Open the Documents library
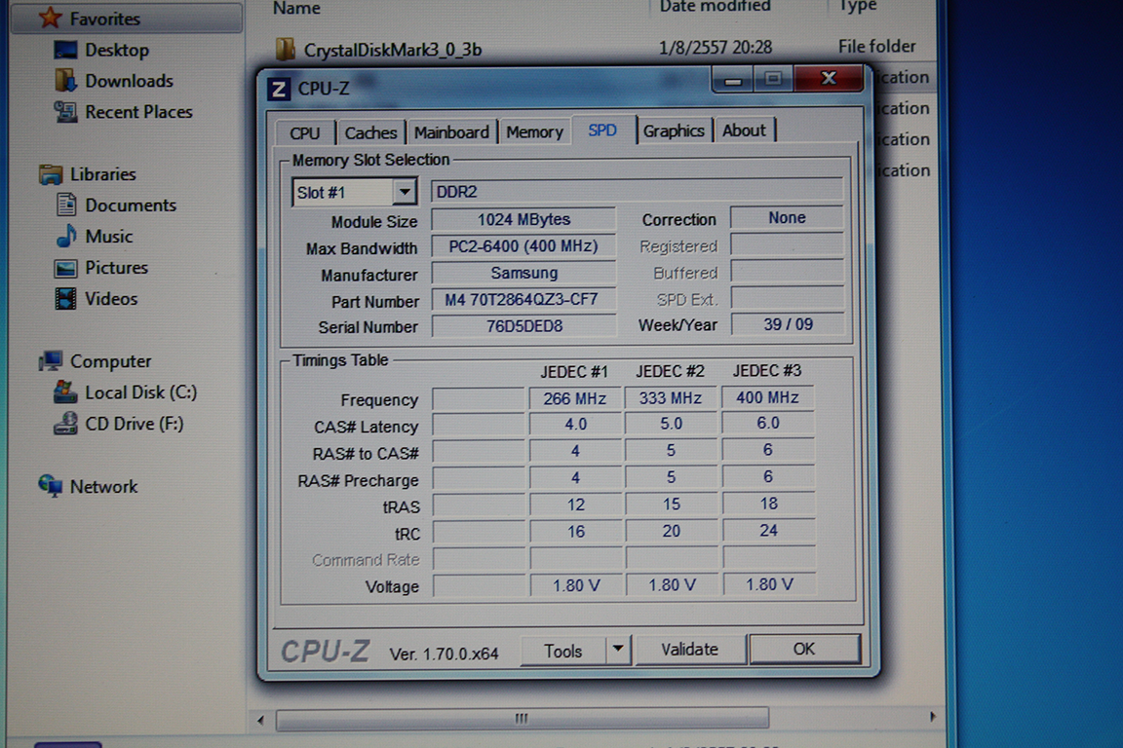The image size is (1123, 748). click(x=131, y=206)
